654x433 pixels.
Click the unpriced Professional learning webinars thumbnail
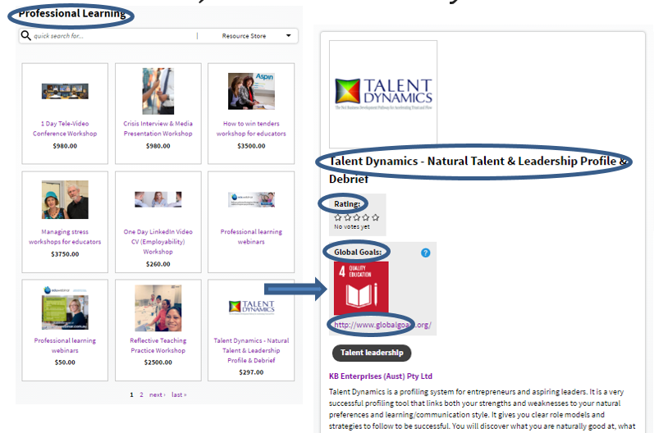point(251,199)
